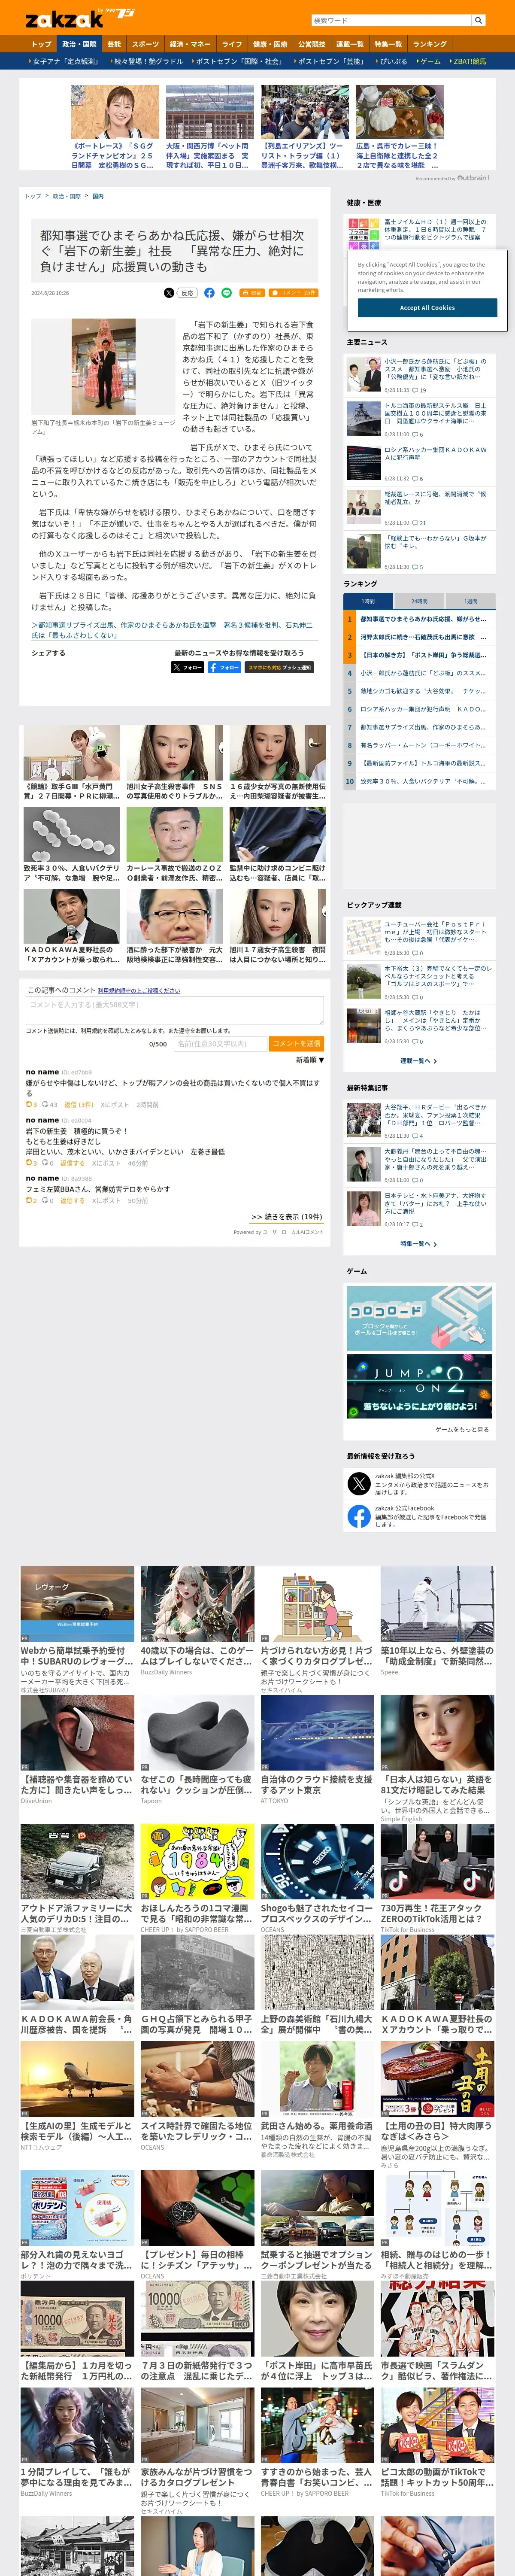Open the トップ navigation tab
Image resolution: width=515 pixels, height=2576 pixels.
41,44
